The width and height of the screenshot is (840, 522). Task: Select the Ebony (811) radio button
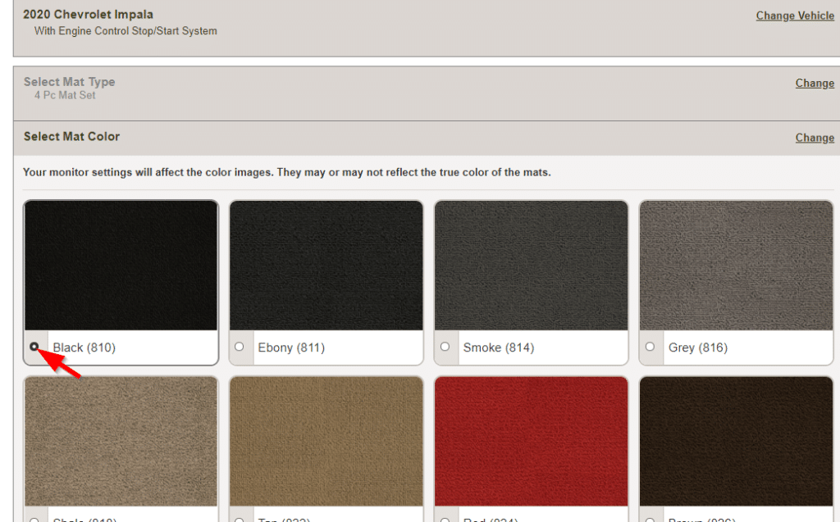(240, 347)
